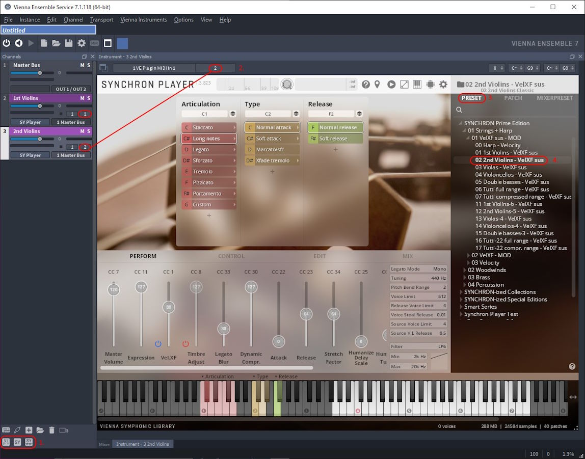The width and height of the screenshot is (585, 459).
Task: Solo the Master Bus channel
Action: coord(89,65)
